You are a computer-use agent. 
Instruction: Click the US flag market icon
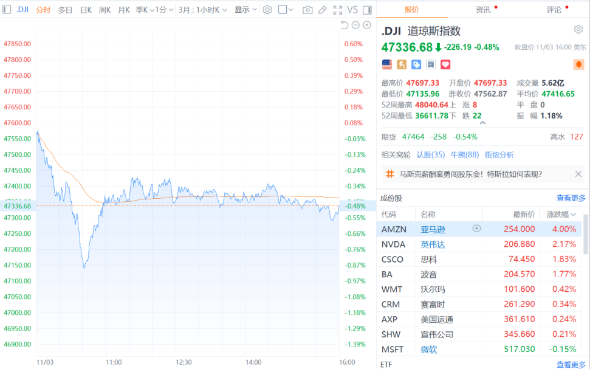point(387,64)
